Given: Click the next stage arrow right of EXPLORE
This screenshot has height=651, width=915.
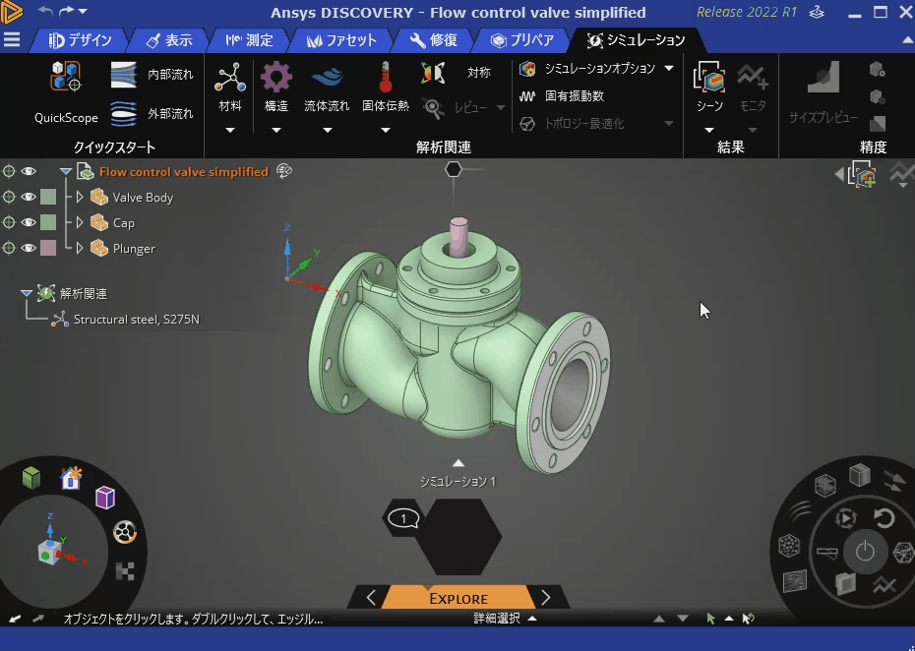Looking at the screenshot, I should 545,597.
